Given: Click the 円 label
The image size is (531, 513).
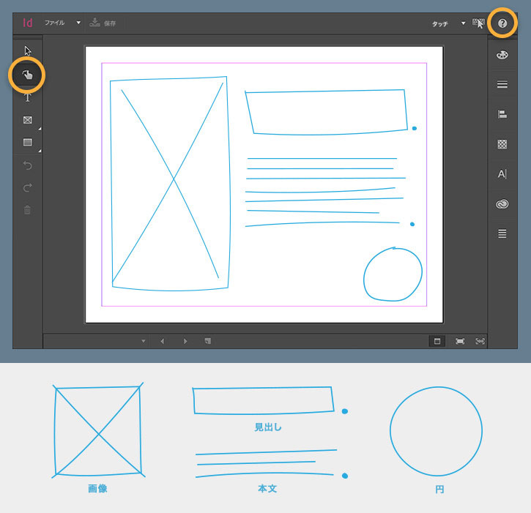Looking at the screenshot, I should 439,490.
